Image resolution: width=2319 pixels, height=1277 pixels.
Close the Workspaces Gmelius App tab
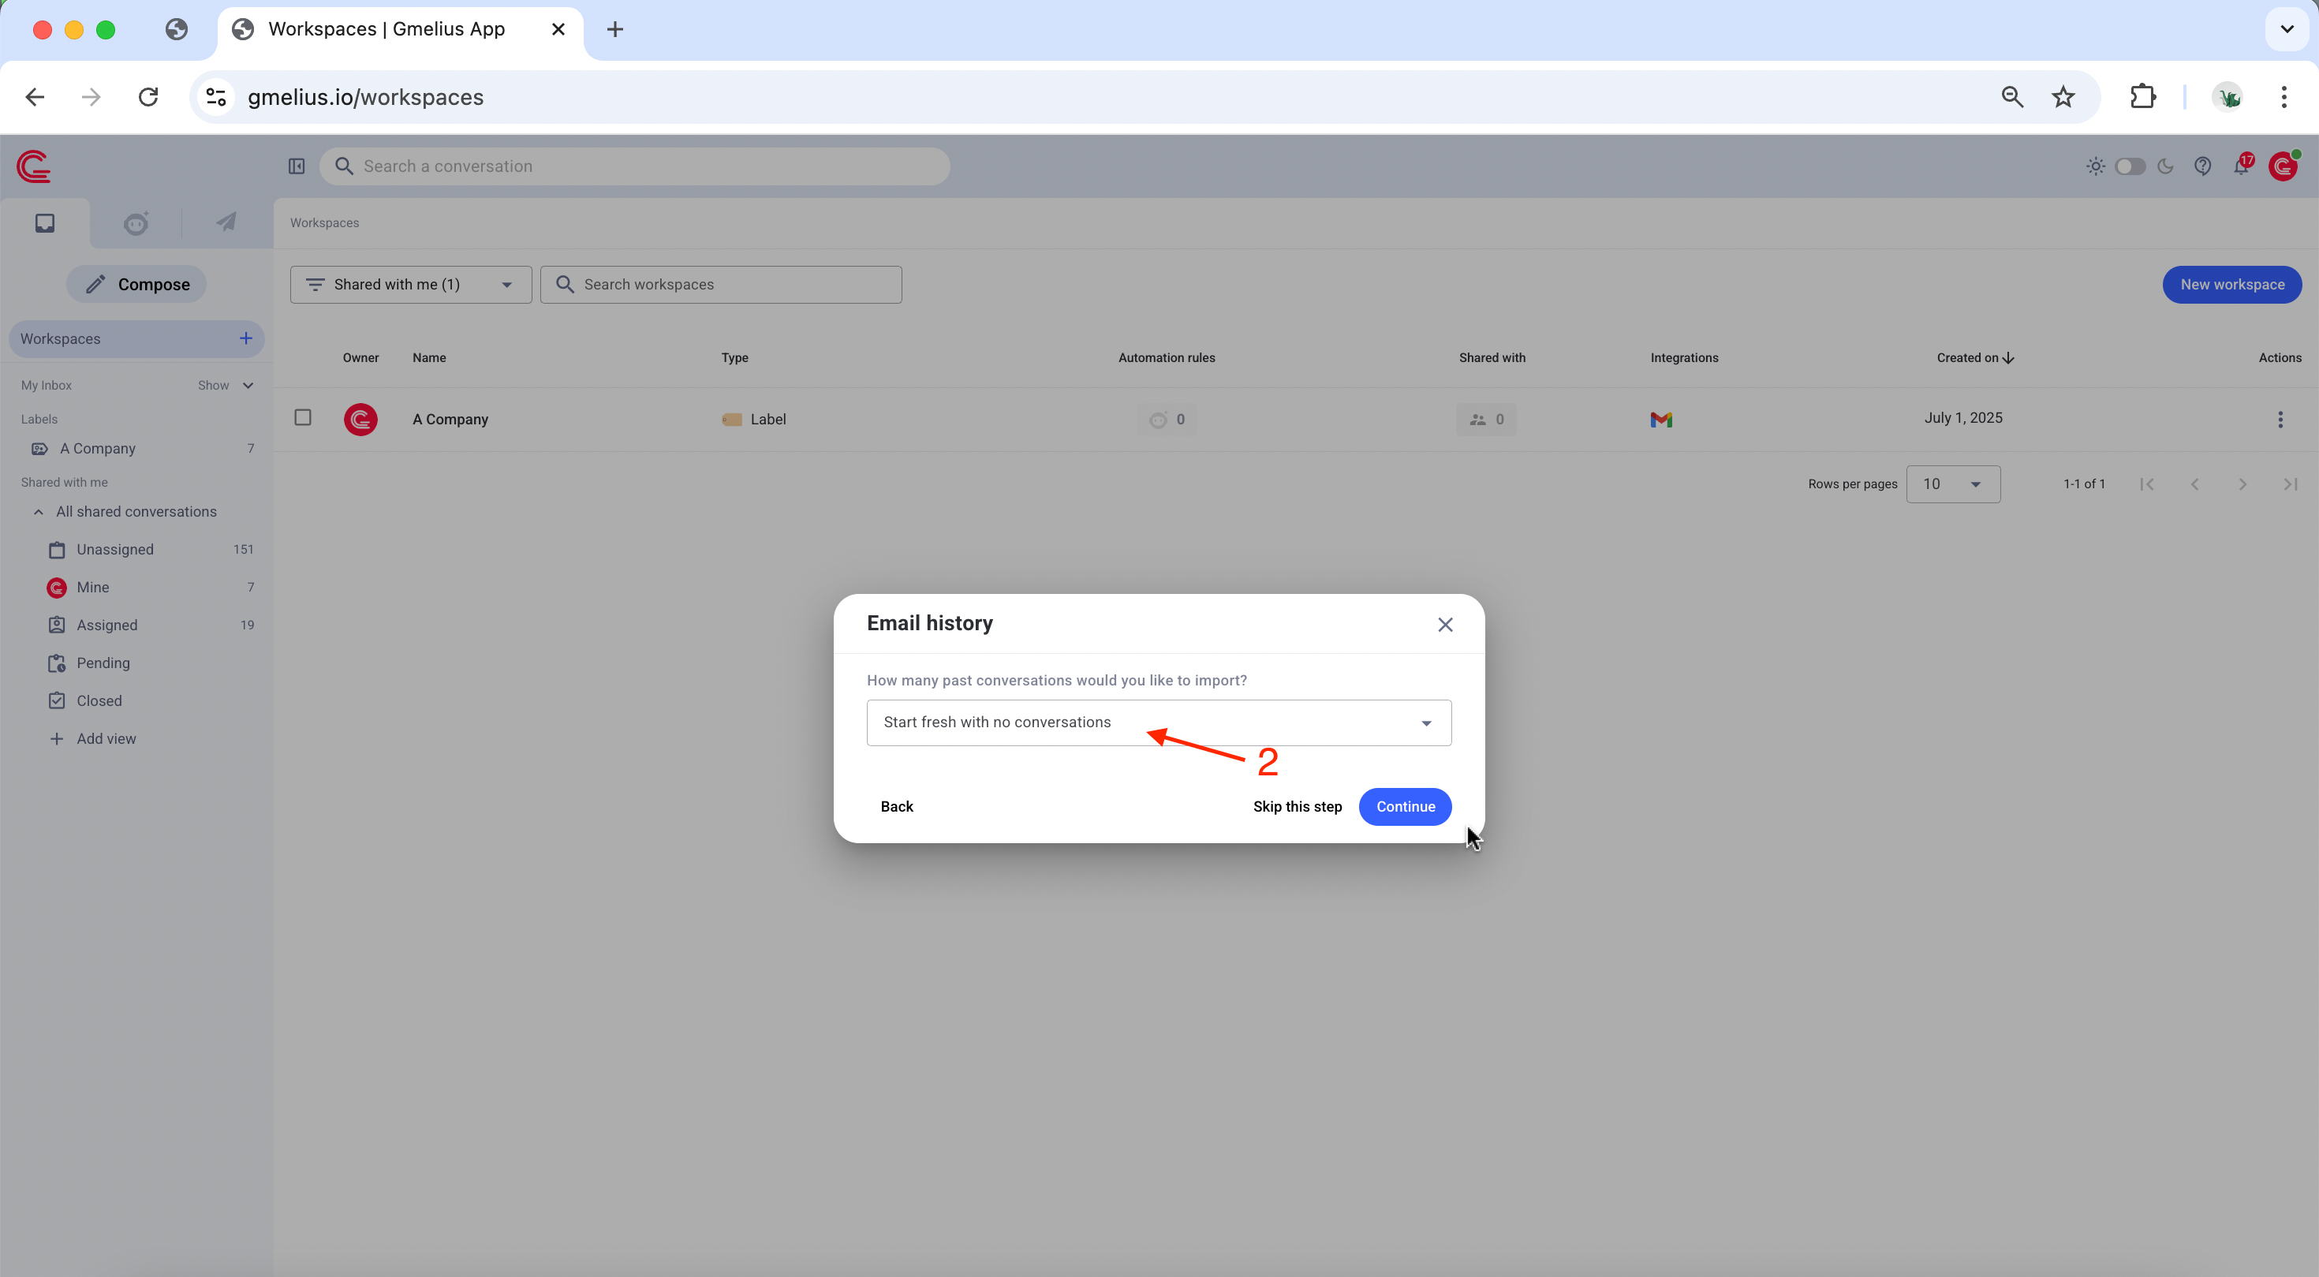coord(558,29)
